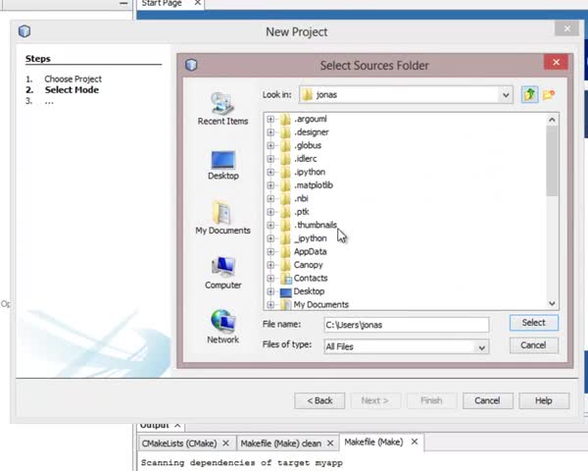The height and width of the screenshot is (471, 588).
Task: Close the Start Page tab
Action: click(198, 3)
